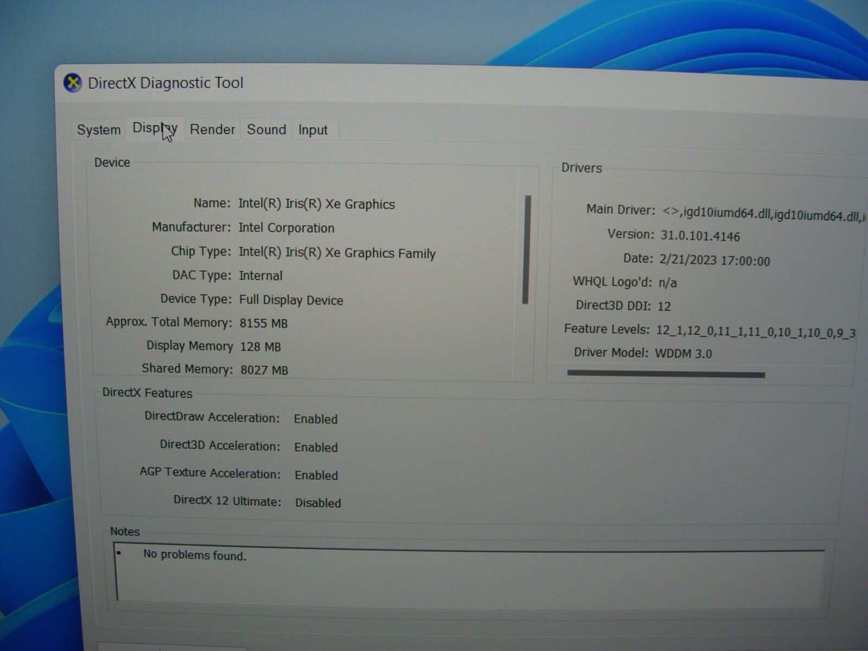This screenshot has width=868, height=651.
Task: Click the Drivers panel horizontal scrollbar
Action: pos(666,374)
